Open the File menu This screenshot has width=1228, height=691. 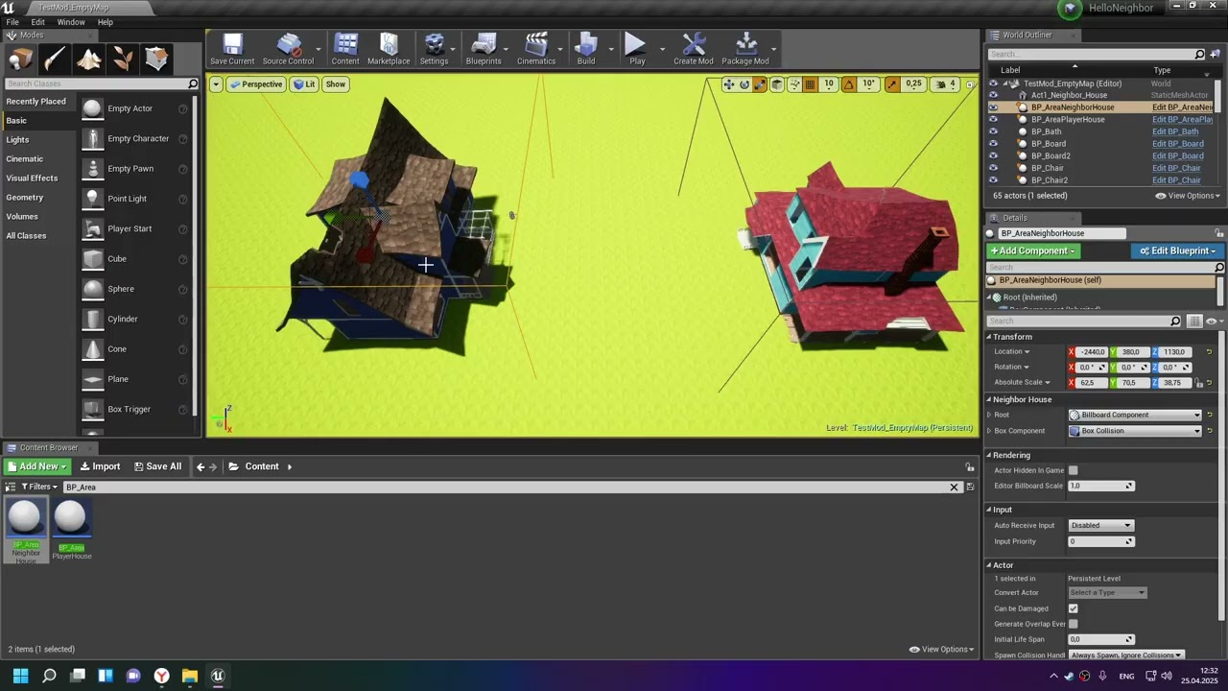[x=12, y=22]
